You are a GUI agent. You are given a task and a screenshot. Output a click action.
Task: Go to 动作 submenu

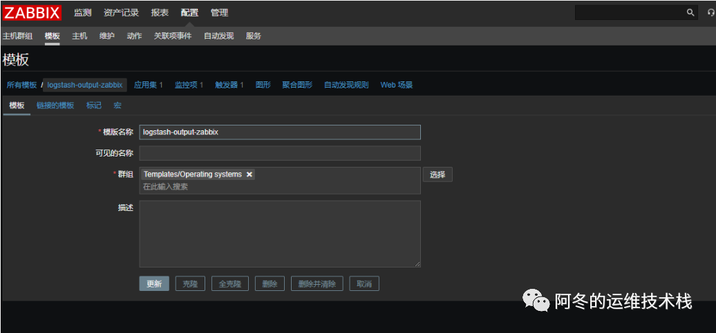click(134, 36)
